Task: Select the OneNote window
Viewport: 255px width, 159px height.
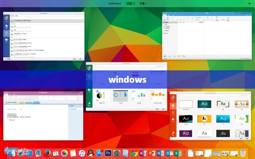Action: 43,116
